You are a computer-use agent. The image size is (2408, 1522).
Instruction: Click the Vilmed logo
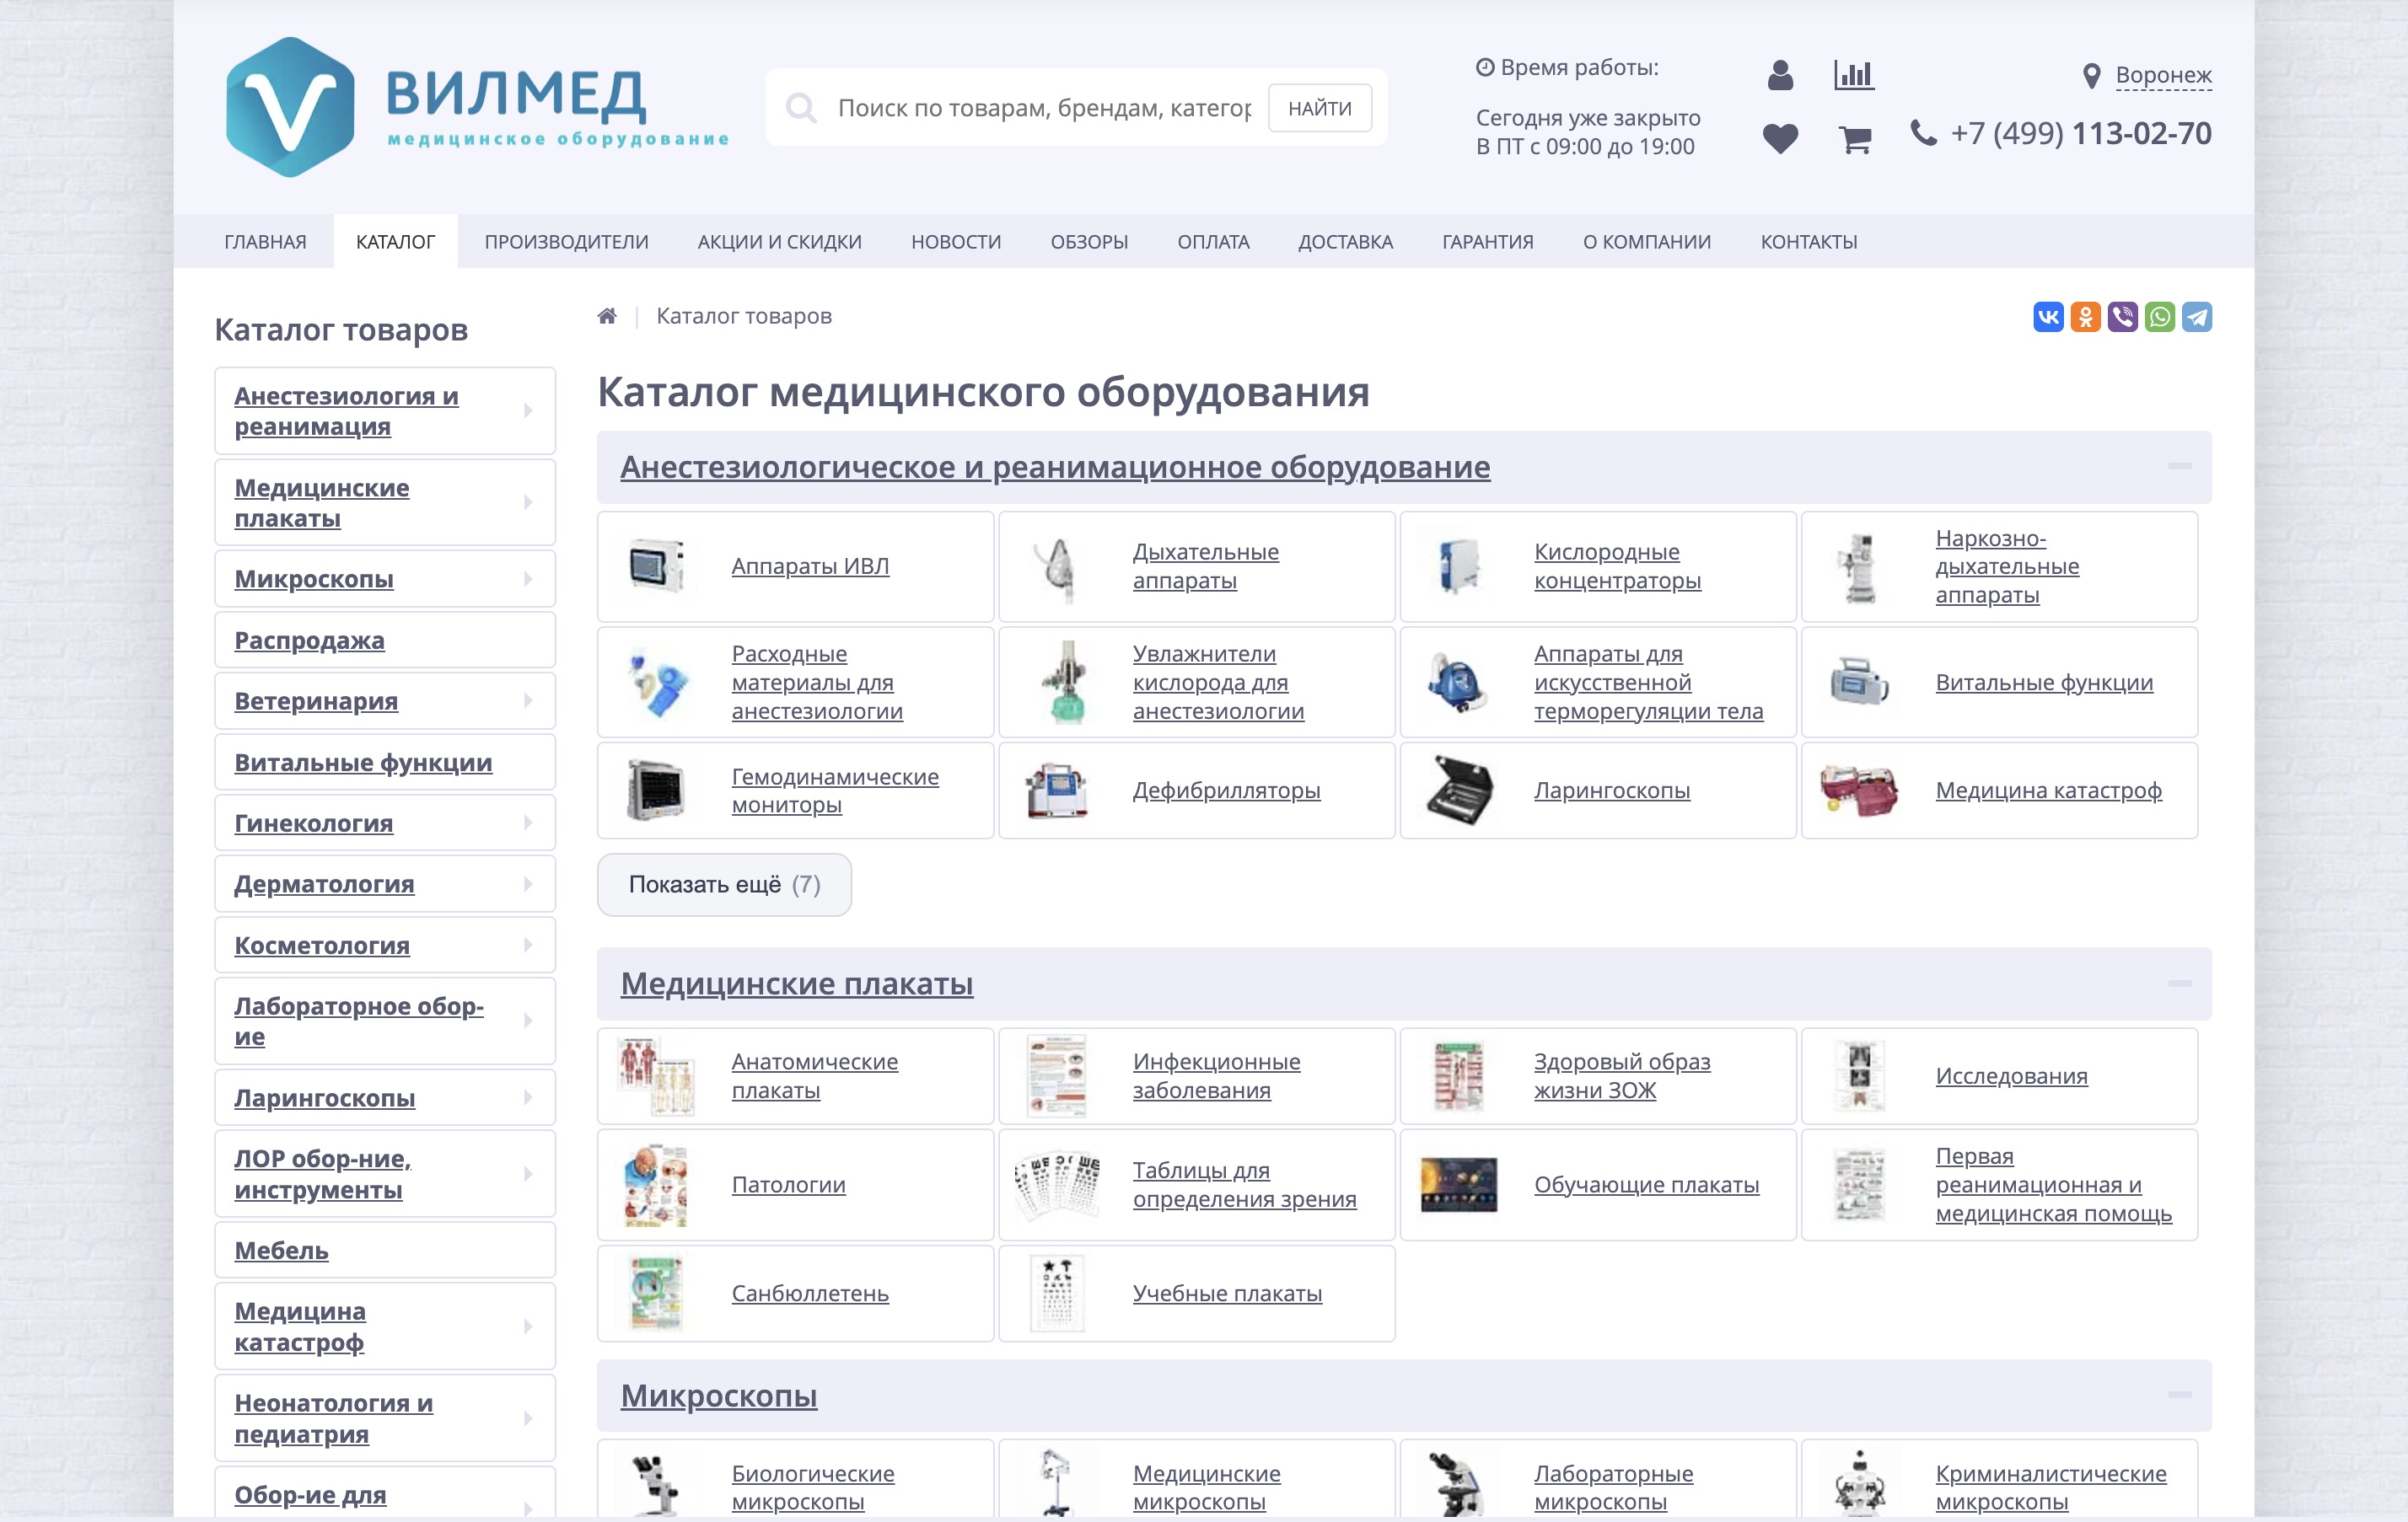(x=478, y=107)
